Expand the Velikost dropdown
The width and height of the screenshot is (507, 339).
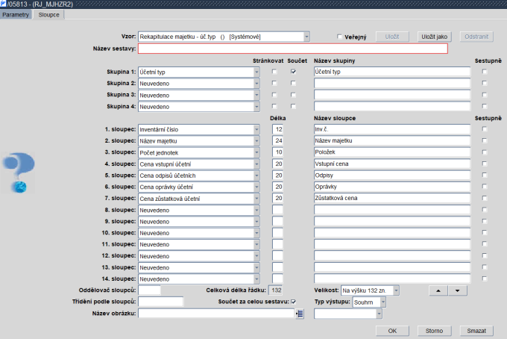pos(396,290)
